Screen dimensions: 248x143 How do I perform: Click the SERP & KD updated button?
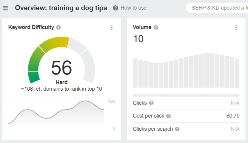217,8
